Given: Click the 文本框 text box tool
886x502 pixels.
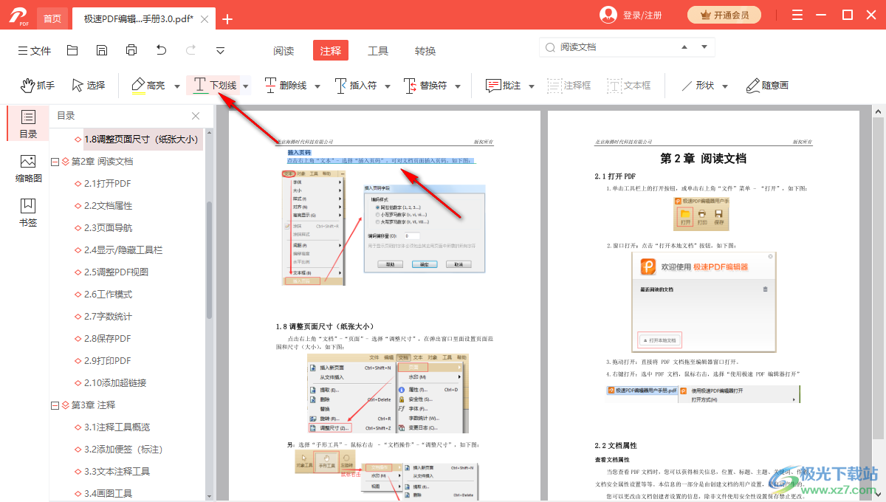Looking at the screenshot, I should click(629, 86).
